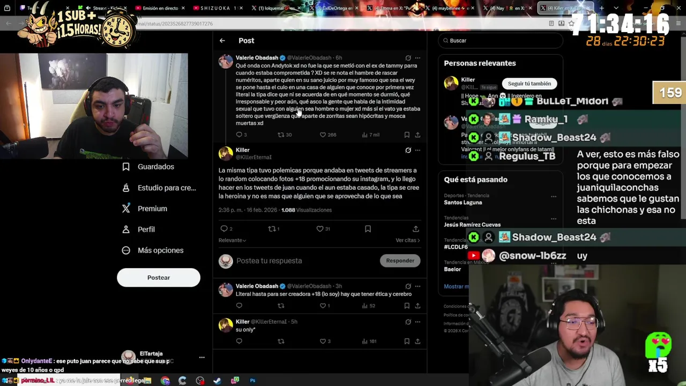Open three-dot menu on Killer's main post
This screenshot has width=686, height=386.
(417, 150)
